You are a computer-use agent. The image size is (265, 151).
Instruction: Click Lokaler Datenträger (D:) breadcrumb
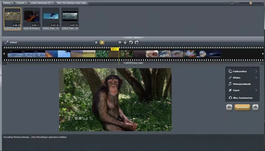(x=41, y=3)
